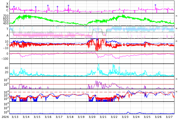Click the 2026 year label at bottom left
Viewport: 179px width, 119px height.
point(5,116)
